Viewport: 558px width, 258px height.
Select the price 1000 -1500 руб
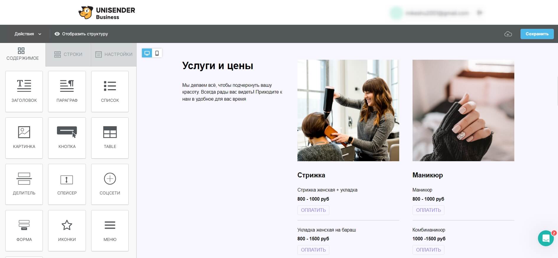click(x=429, y=239)
